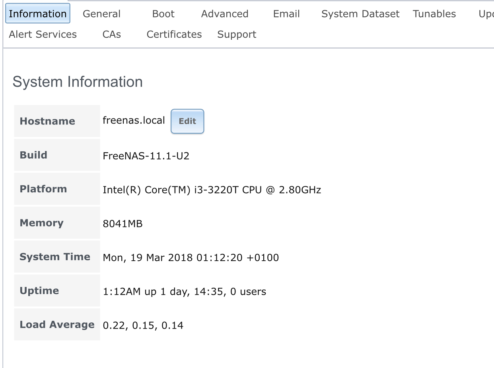
Task: Click the Uptime row label
Action: (x=39, y=291)
